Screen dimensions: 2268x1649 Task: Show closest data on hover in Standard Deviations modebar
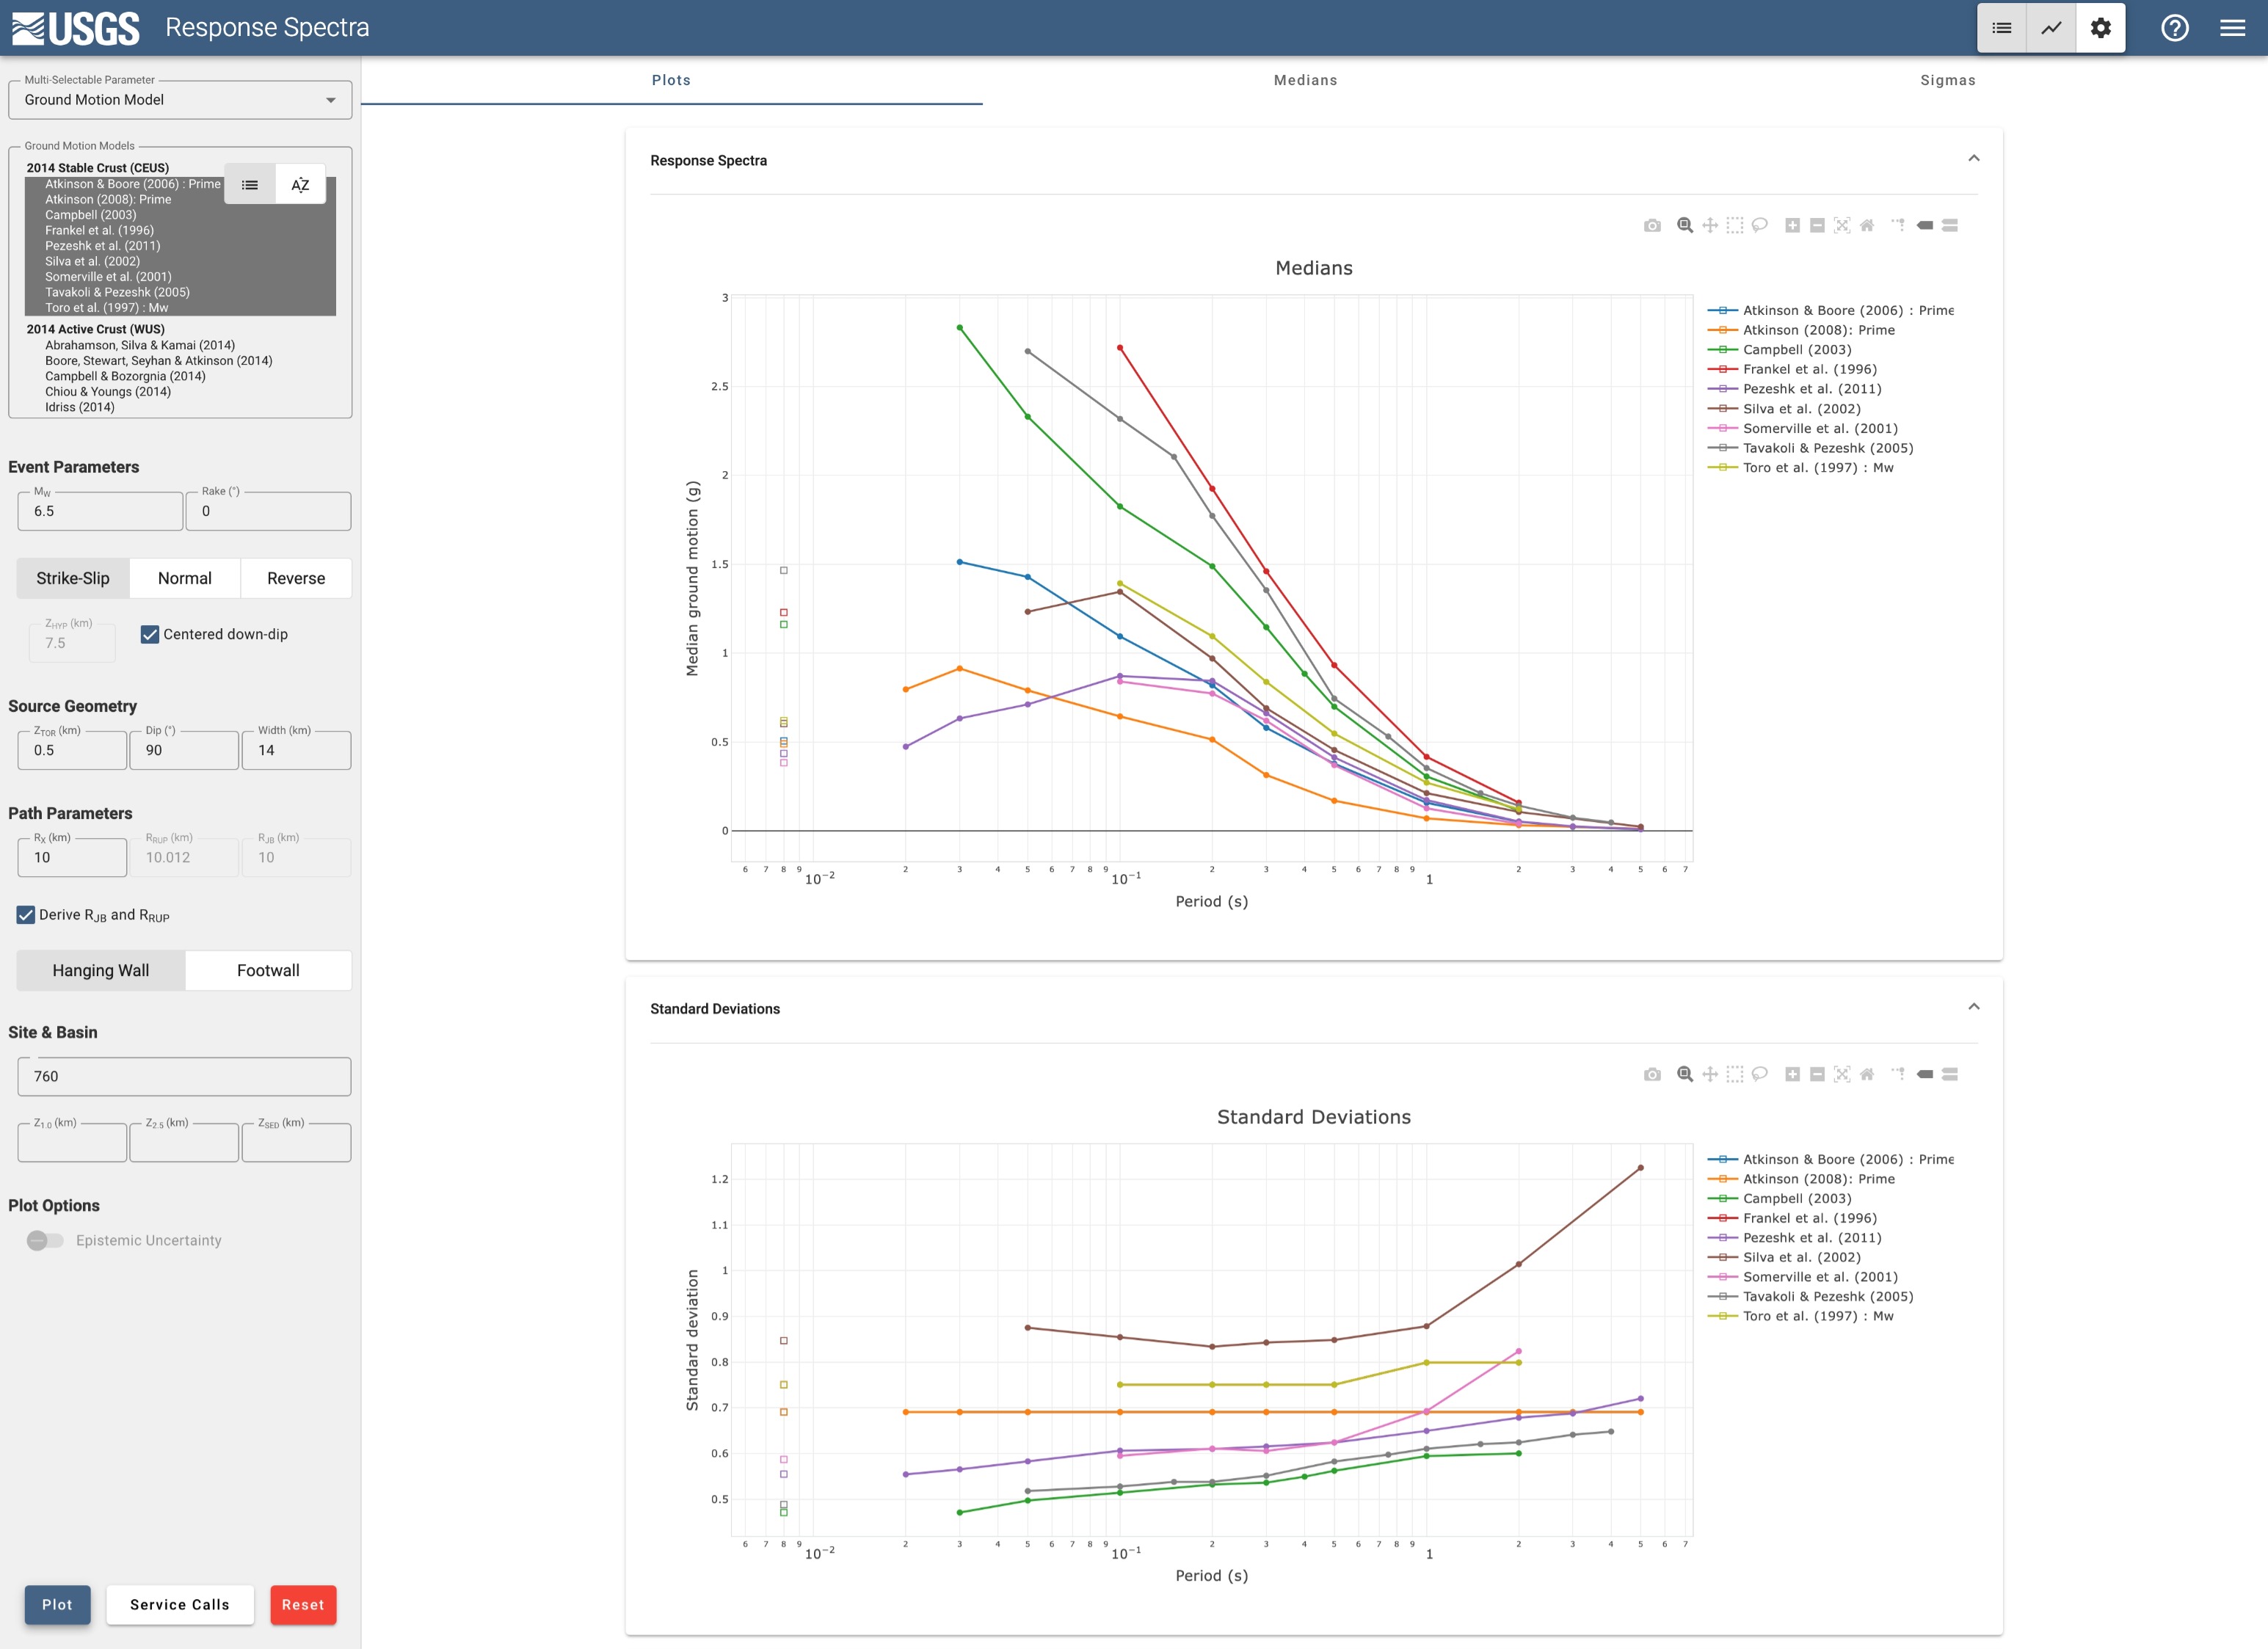(x=1924, y=1075)
